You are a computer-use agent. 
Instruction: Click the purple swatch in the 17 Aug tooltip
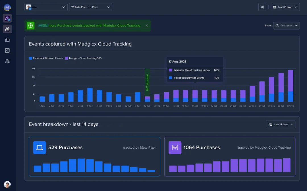click(171, 70)
